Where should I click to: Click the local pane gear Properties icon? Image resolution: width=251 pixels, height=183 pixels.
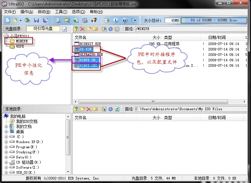coord(111,109)
